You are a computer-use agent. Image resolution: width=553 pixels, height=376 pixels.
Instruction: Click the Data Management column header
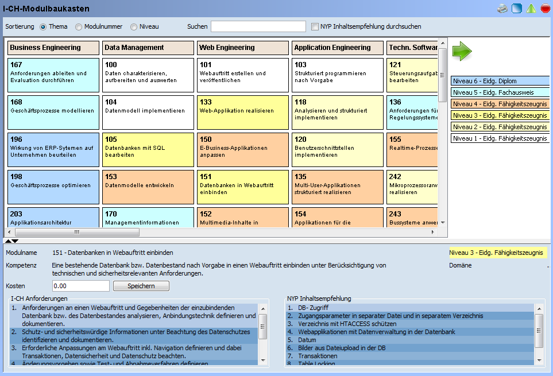(148, 48)
